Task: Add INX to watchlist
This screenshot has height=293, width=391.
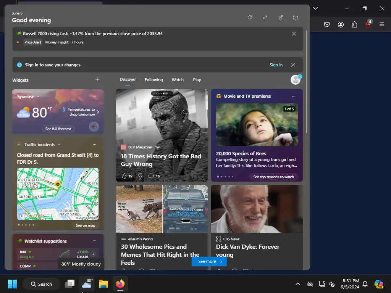Action: 93,254
